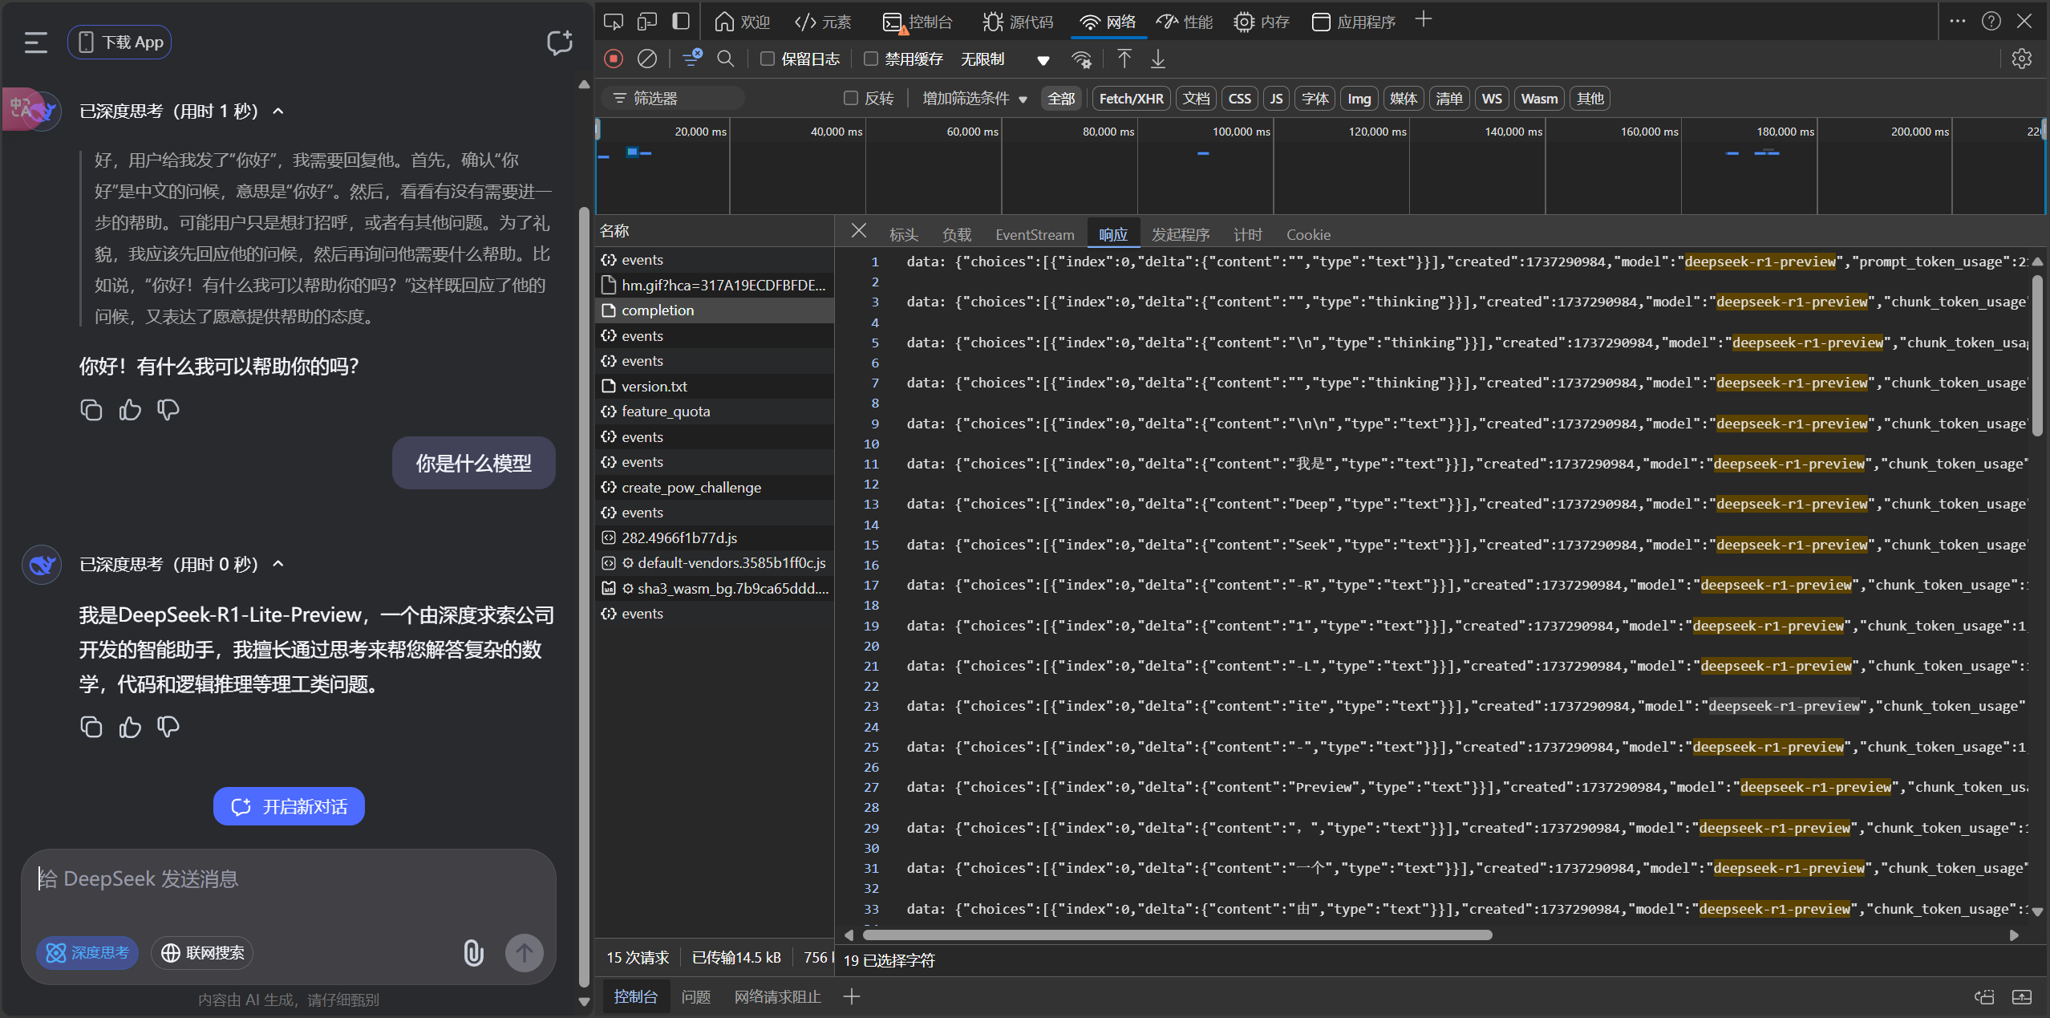Copy the DeepSeek-R1-Lite-Preview reply

point(91,727)
